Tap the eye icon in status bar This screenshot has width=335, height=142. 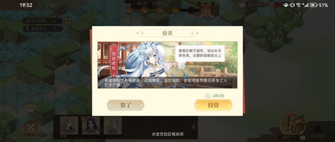286,5
